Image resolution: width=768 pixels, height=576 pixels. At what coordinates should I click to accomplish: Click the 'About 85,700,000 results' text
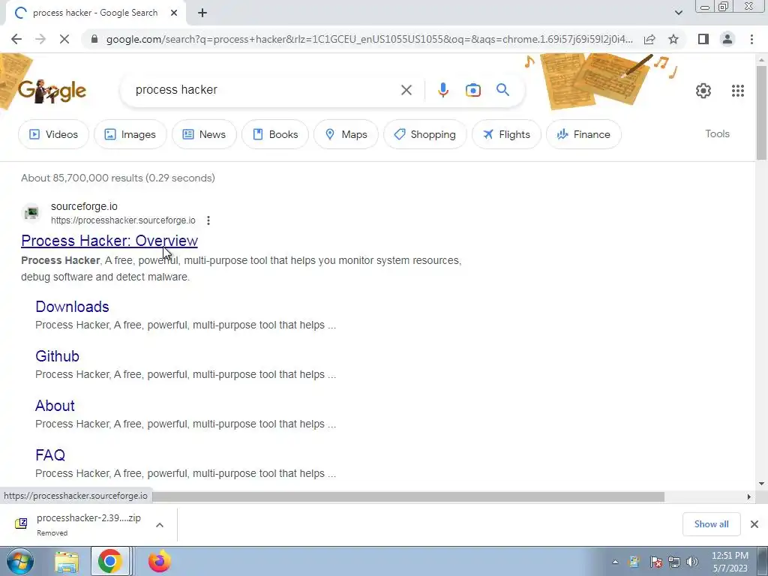click(x=118, y=178)
